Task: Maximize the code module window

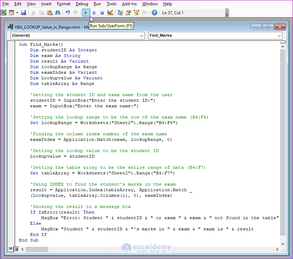Action: coord(268,27)
